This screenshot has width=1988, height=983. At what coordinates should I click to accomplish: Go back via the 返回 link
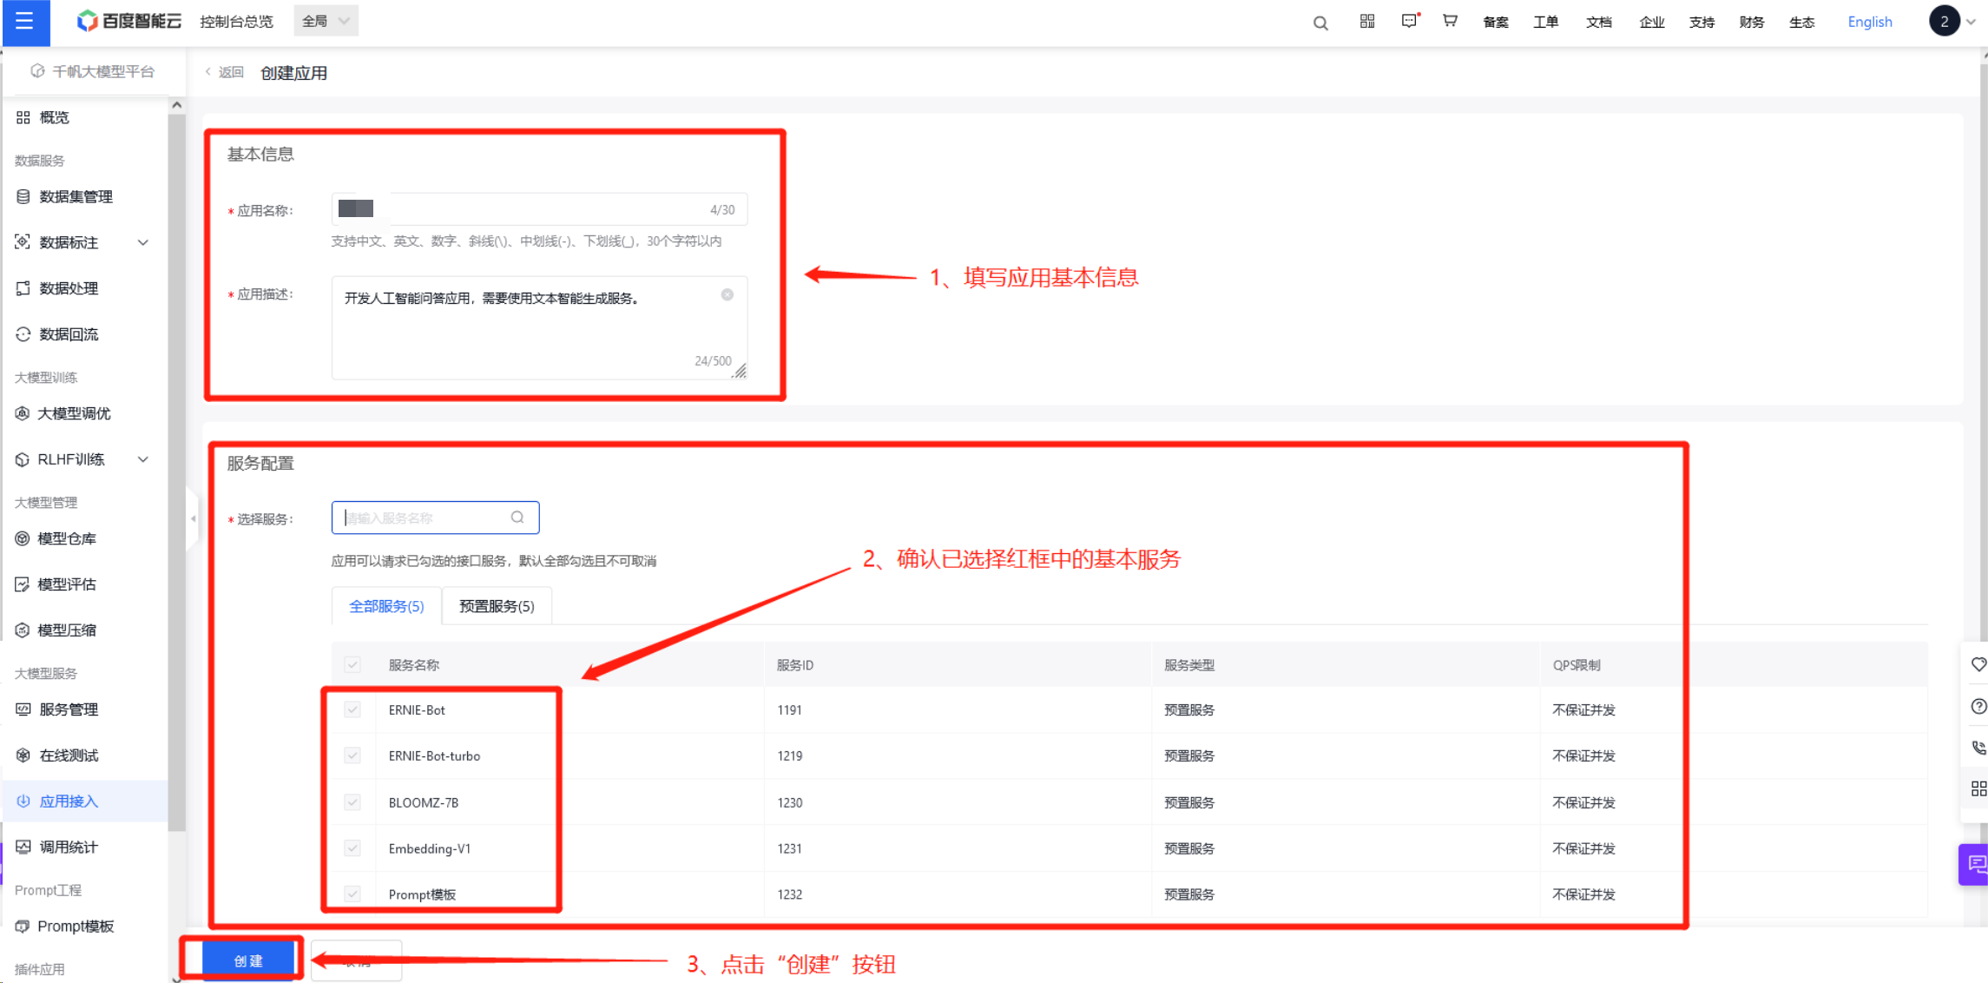coord(225,72)
